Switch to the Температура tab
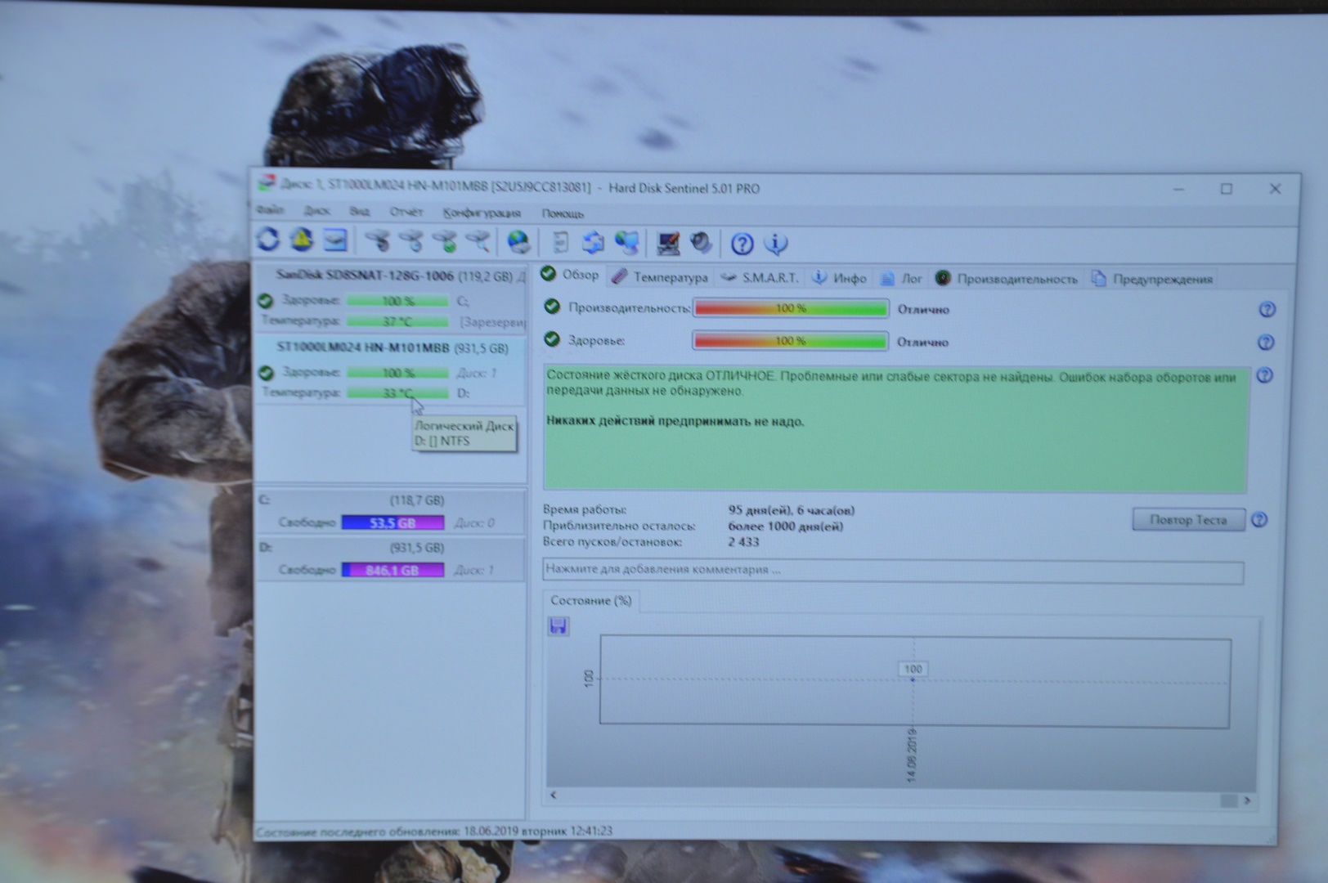The image size is (1328, 883). click(661, 277)
